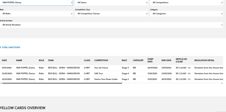Click the horizontal scrollbar thumb under the table
Image resolution: width=226 pixels, height=112 pixels.
[x=62, y=83]
